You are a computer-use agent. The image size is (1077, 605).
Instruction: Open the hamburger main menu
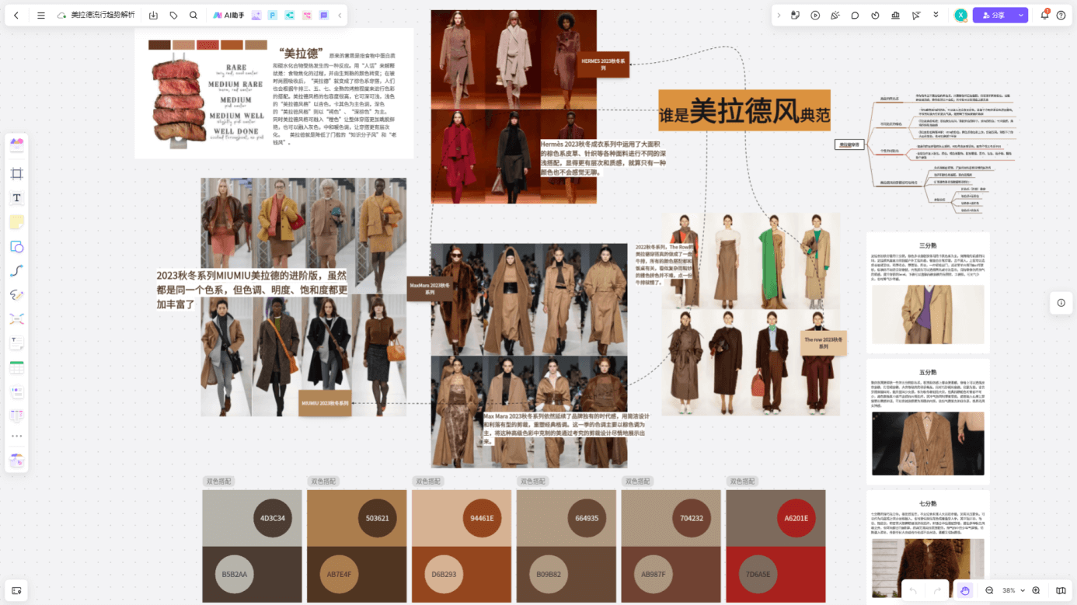[41, 16]
